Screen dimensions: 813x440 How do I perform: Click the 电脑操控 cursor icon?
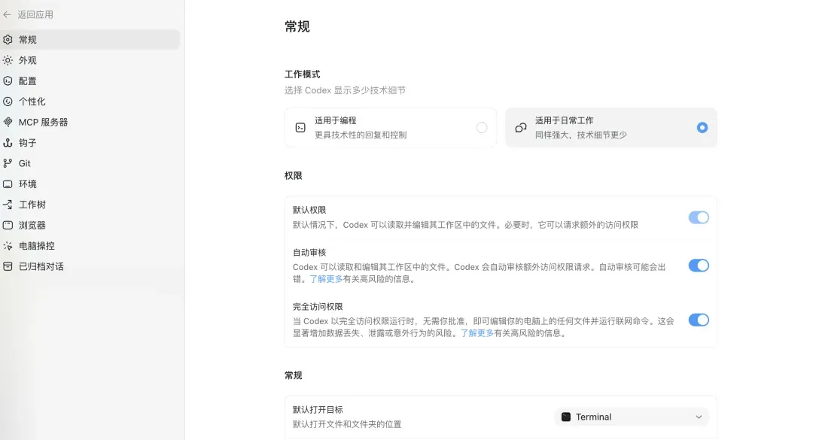coord(8,246)
